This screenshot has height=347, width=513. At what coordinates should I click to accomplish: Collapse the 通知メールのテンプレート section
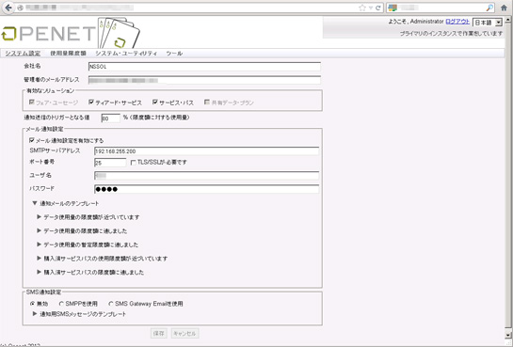point(35,203)
